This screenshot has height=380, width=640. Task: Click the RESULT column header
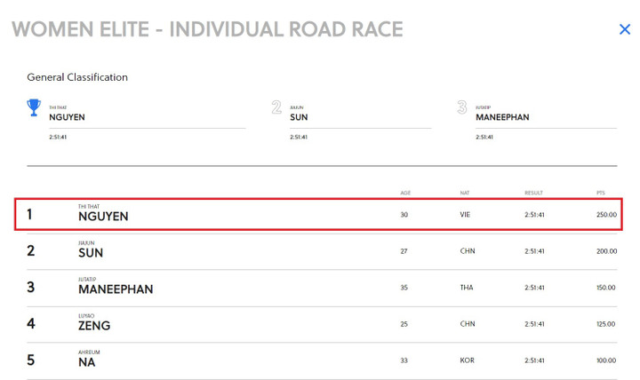tap(533, 193)
